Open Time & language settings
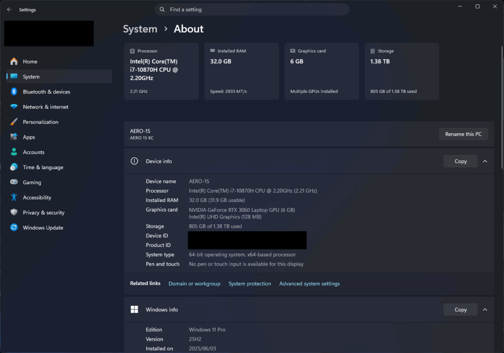The image size is (504, 353). tap(59, 167)
